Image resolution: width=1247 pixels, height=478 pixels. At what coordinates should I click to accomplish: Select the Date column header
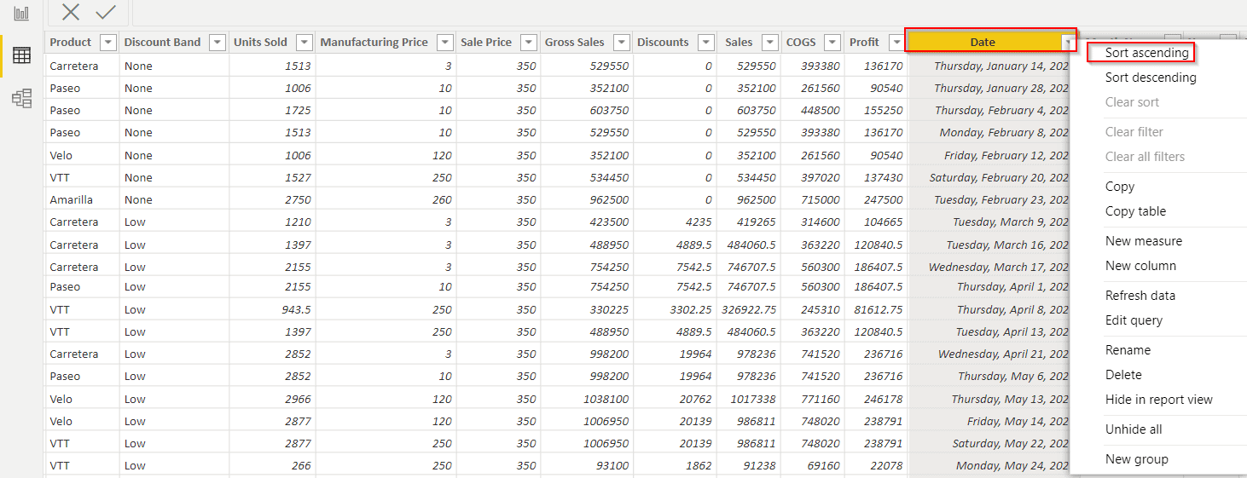(x=982, y=42)
